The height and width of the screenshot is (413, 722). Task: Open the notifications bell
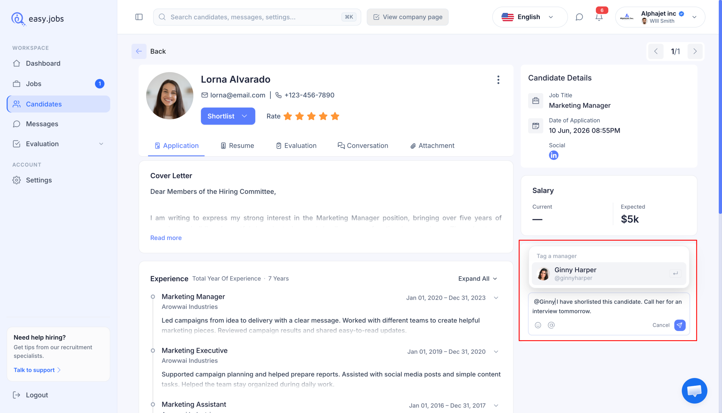pos(599,17)
